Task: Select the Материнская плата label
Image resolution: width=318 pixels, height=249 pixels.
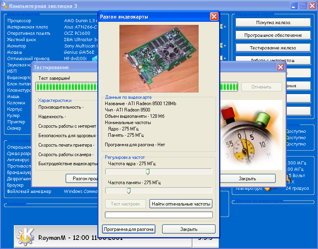Action: (27, 27)
